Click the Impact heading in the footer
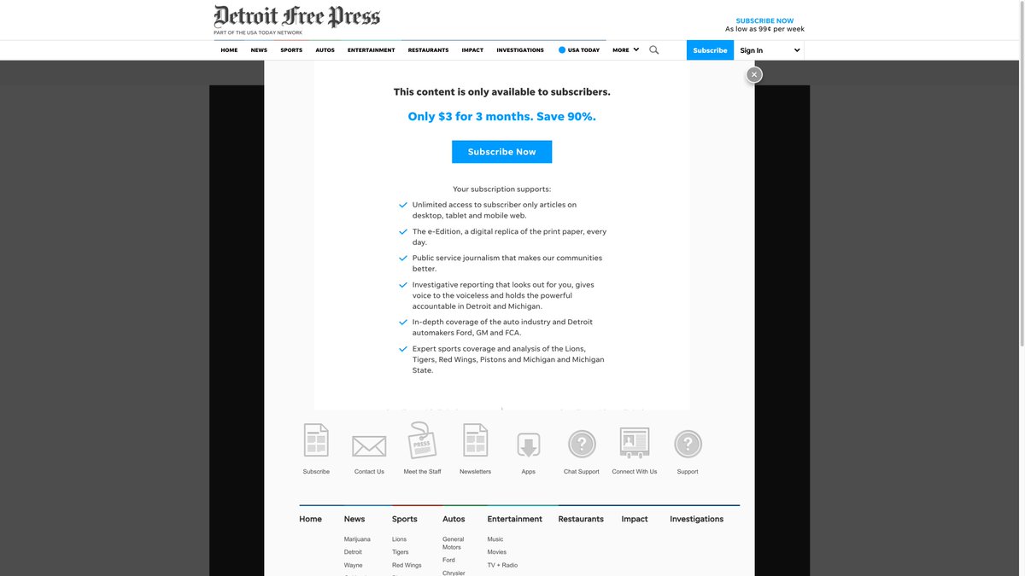Viewport: 1025px width, 576px height. point(635,519)
